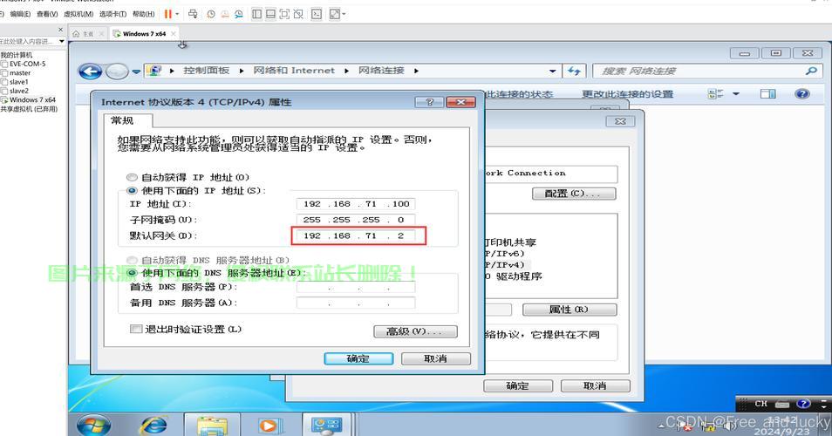Click 更改此连接的设置 in the command bar

627,94
